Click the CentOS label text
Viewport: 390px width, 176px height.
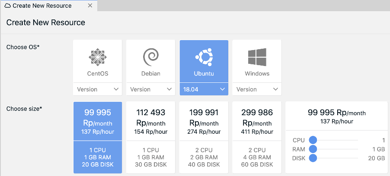pos(98,74)
